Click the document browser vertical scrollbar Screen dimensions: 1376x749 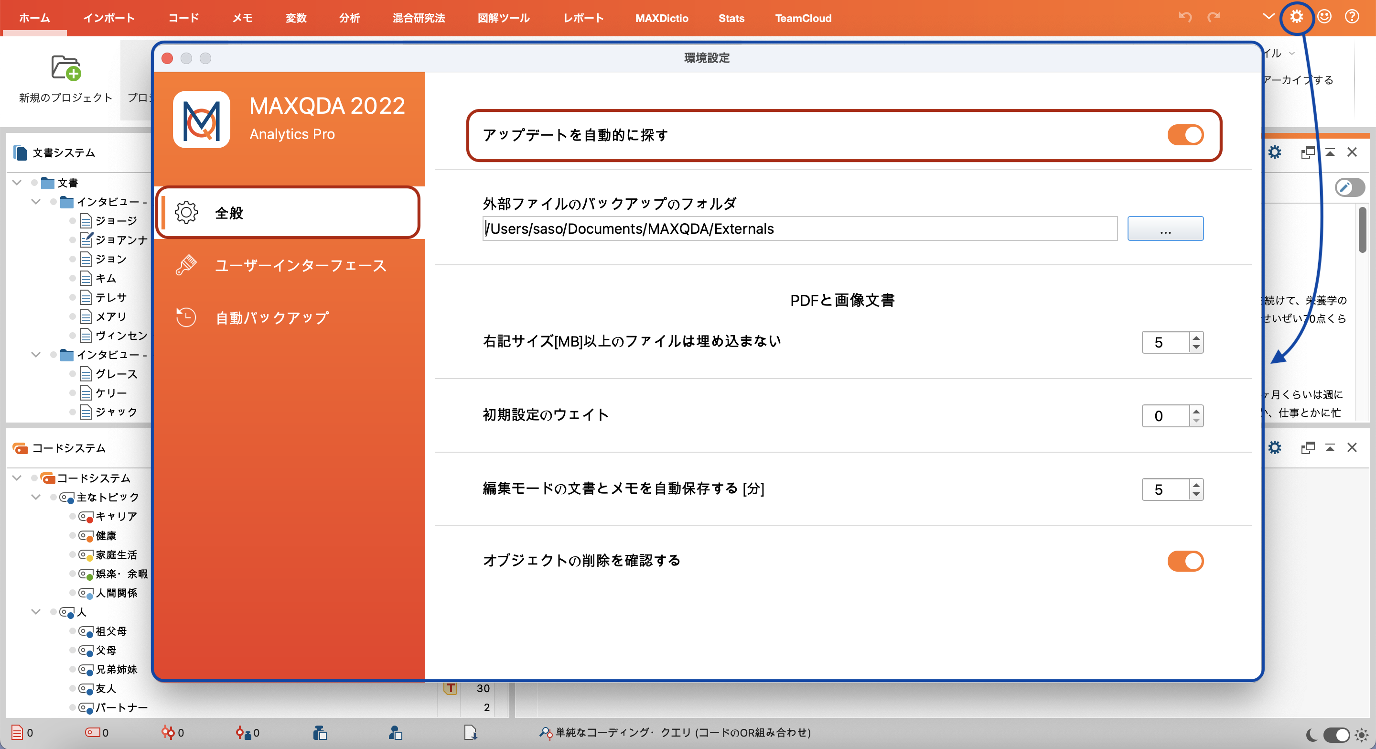click(x=1363, y=230)
